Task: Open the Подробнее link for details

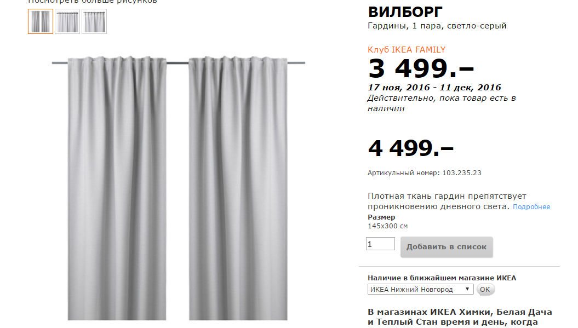Action: (531, 207)
